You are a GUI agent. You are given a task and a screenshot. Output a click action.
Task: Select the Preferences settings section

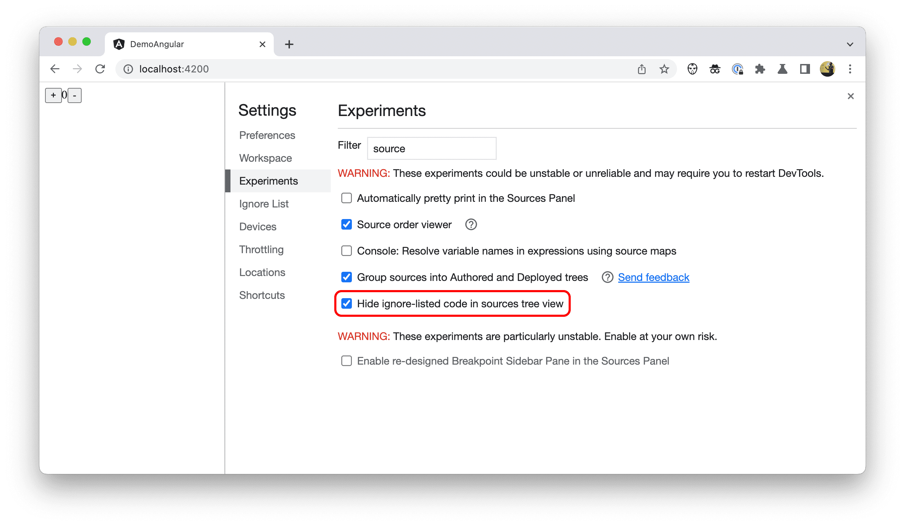(267, 135)
